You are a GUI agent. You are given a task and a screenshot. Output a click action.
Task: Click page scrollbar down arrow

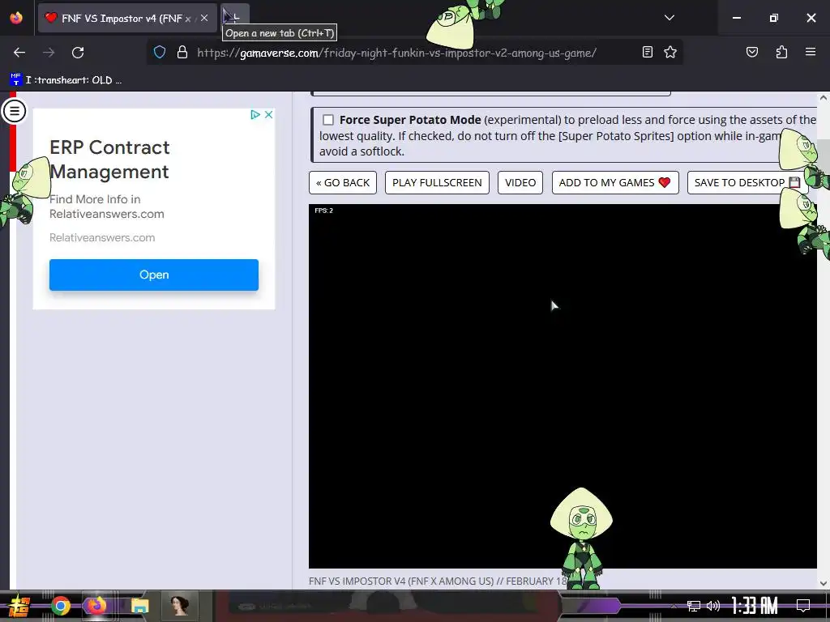tap(824, 583)
